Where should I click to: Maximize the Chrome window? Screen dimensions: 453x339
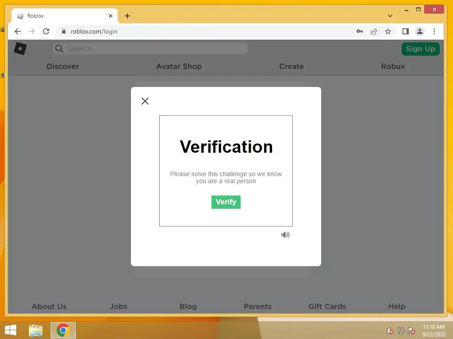(418, 10)
